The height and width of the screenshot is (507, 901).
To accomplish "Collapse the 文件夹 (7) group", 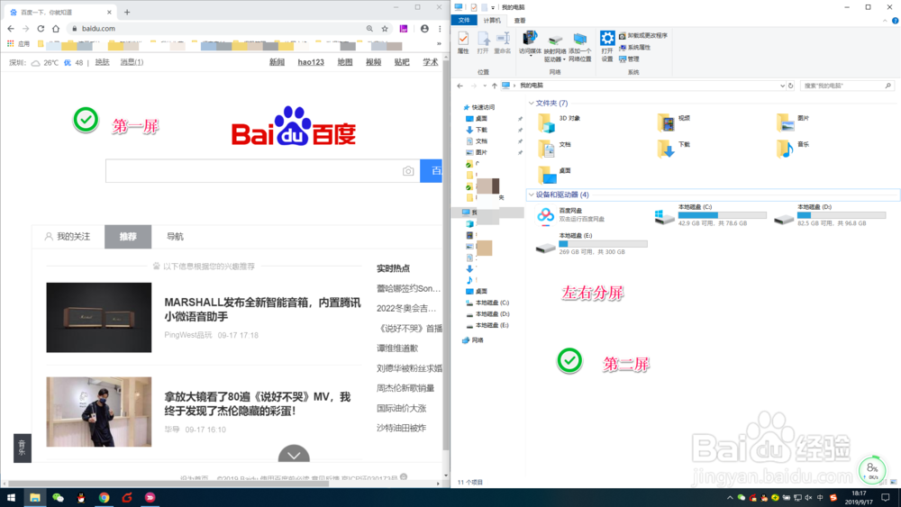I will click(x=531, y=104).
